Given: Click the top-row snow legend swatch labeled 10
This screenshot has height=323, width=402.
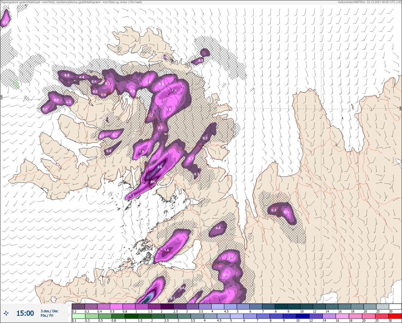Looking at the screenshot, I should tap(306, 306).
